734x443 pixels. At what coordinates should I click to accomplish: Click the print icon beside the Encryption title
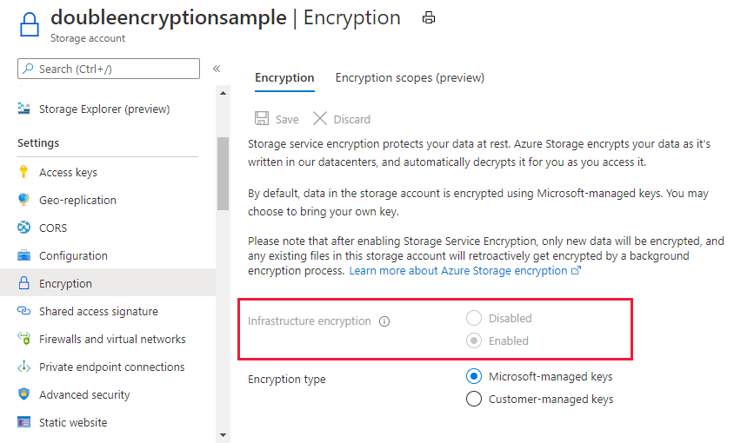click(x=429, y=17)
